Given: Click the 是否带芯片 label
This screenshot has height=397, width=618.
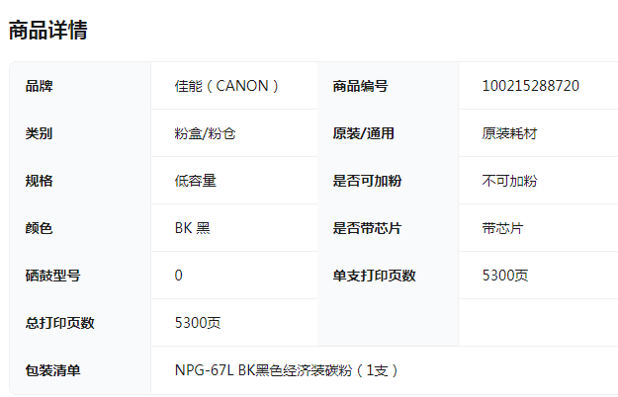Looking at the screenshot, I should [x=367, y=228].
